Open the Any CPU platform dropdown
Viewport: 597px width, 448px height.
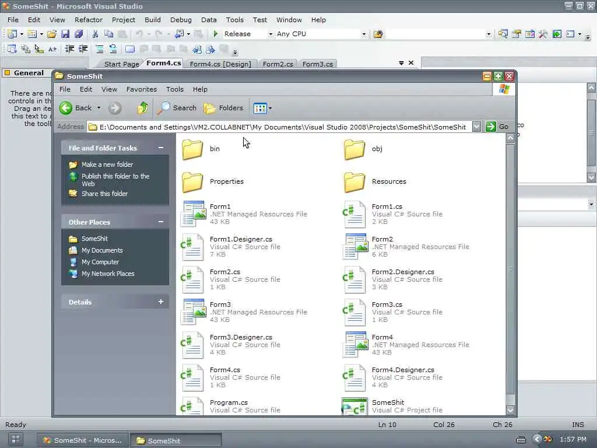coord(364,34)
